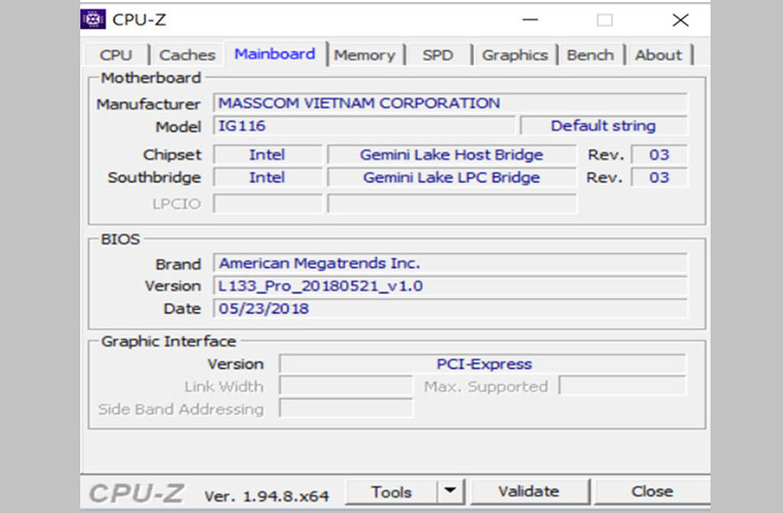Select Gemini Lake Host Bridge text
The width and height of the screenshot is (783, 513).
click(x=451, y=154)
